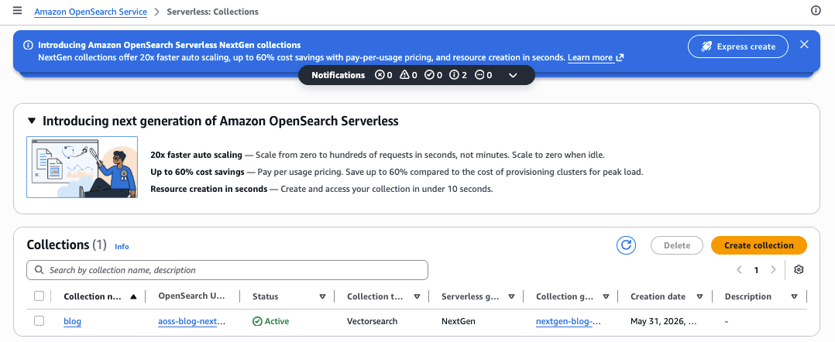Show warning notifications count

408,76
